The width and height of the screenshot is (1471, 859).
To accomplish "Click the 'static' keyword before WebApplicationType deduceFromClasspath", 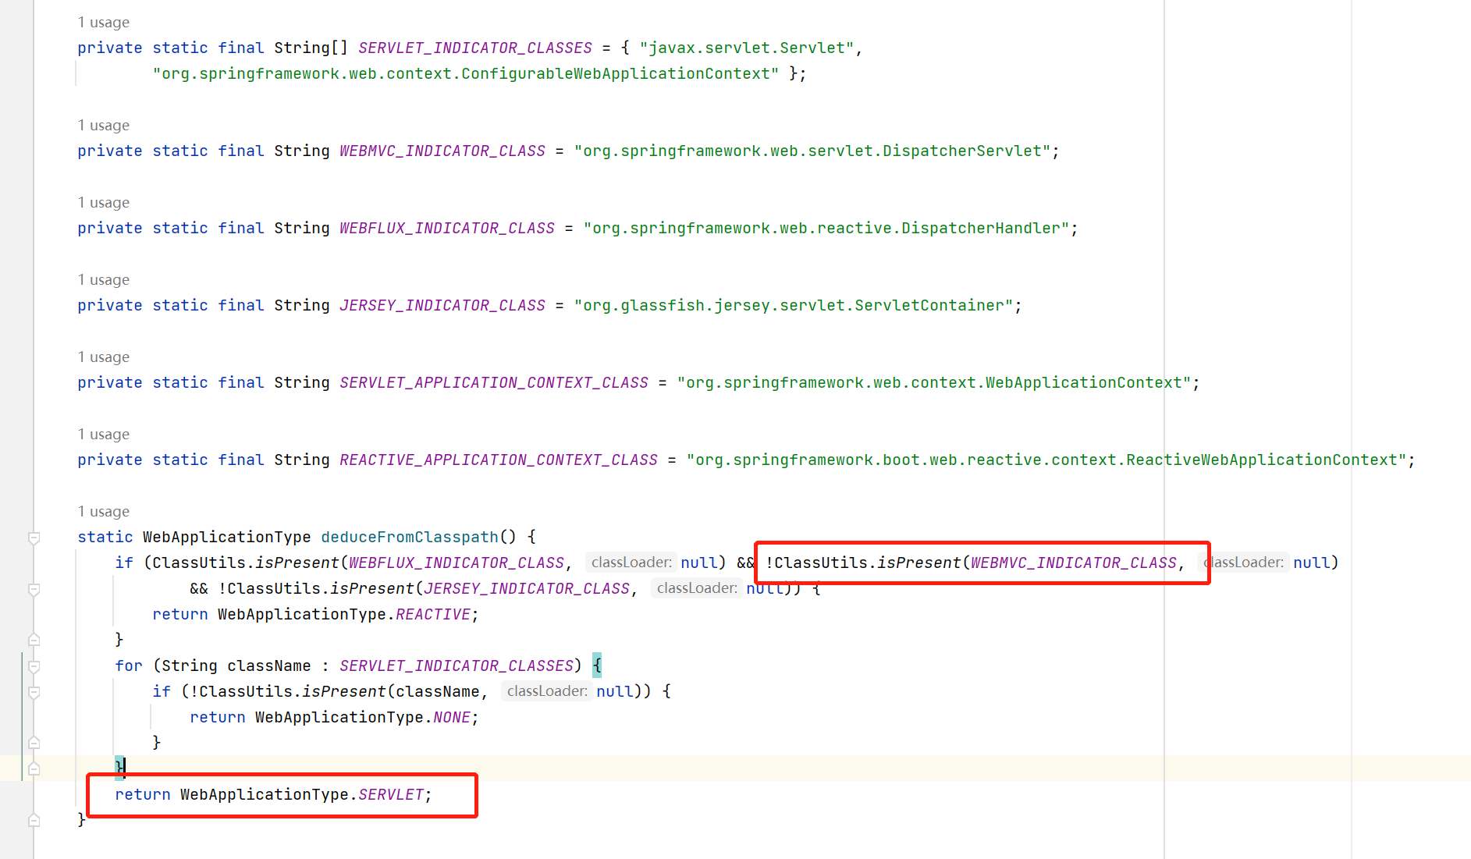I will click(x=105, y=537).
